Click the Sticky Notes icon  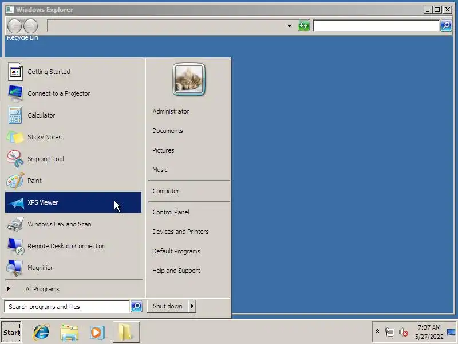[x=15, y=137]
